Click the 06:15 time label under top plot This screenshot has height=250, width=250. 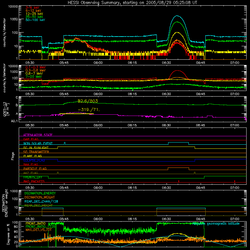pyautogui.click(x=132, y=63)
